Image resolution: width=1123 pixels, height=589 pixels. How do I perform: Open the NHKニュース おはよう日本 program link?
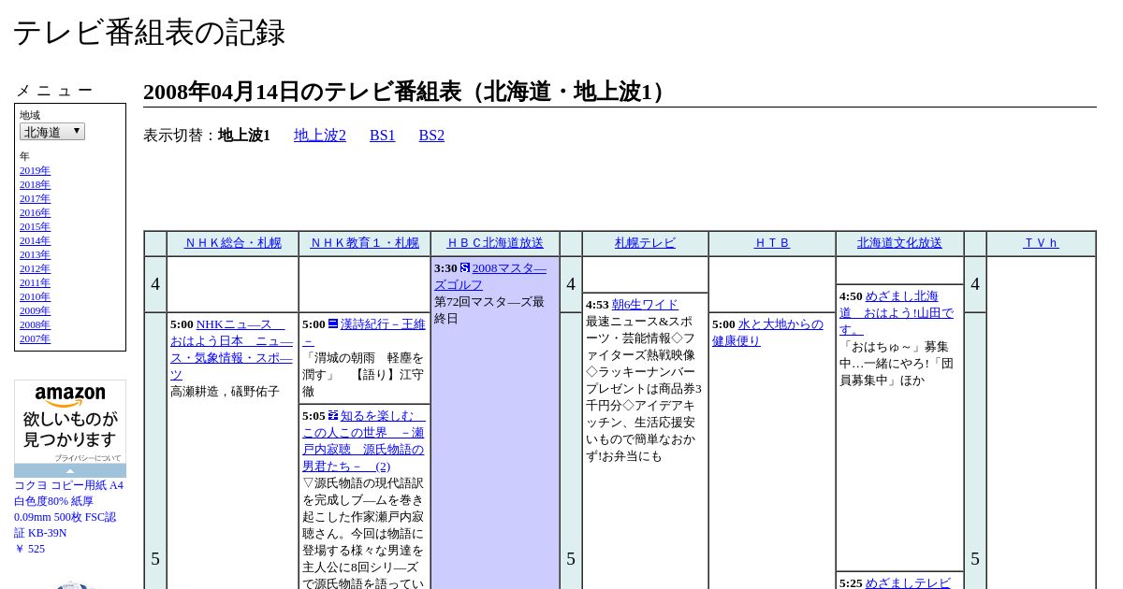tap(231, 350)
